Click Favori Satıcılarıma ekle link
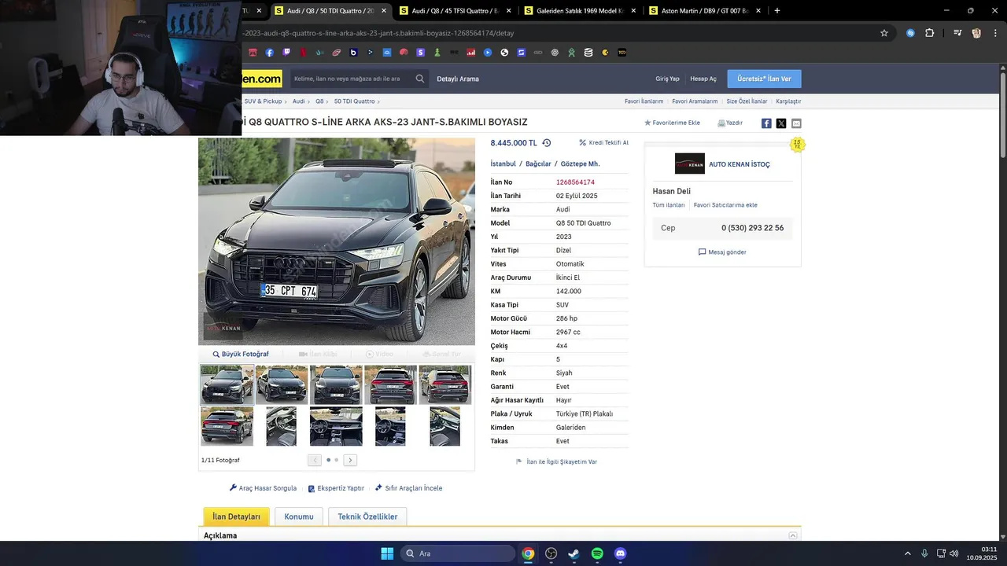Viewport: 1007px width, 566px height. tap(725, 205)
